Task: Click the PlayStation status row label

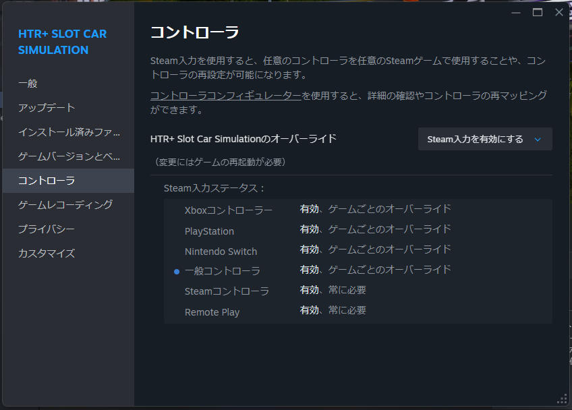Action: pyautogui.click(x=209, y=231)
